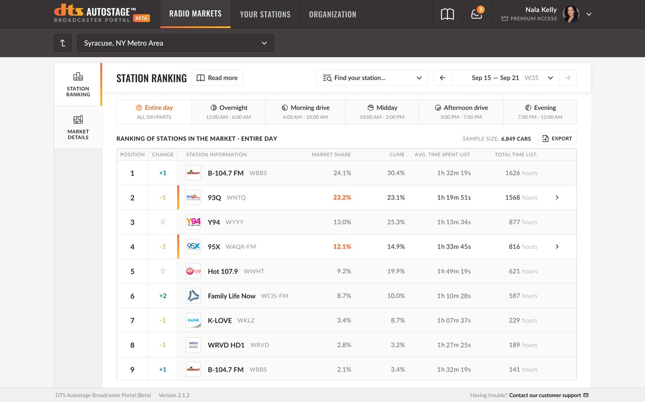Switch to Organization tab
Viewport: 645px width, 402px height.
[332, 14]
